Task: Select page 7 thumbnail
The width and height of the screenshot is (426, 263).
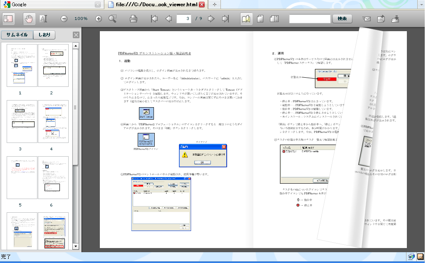Action: point(22,231)
